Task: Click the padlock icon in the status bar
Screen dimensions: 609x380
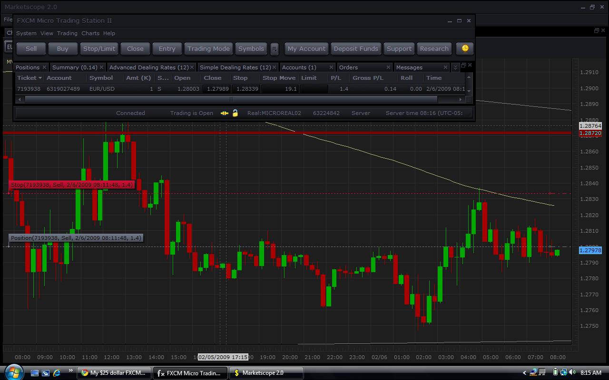Action: point(235,113)
